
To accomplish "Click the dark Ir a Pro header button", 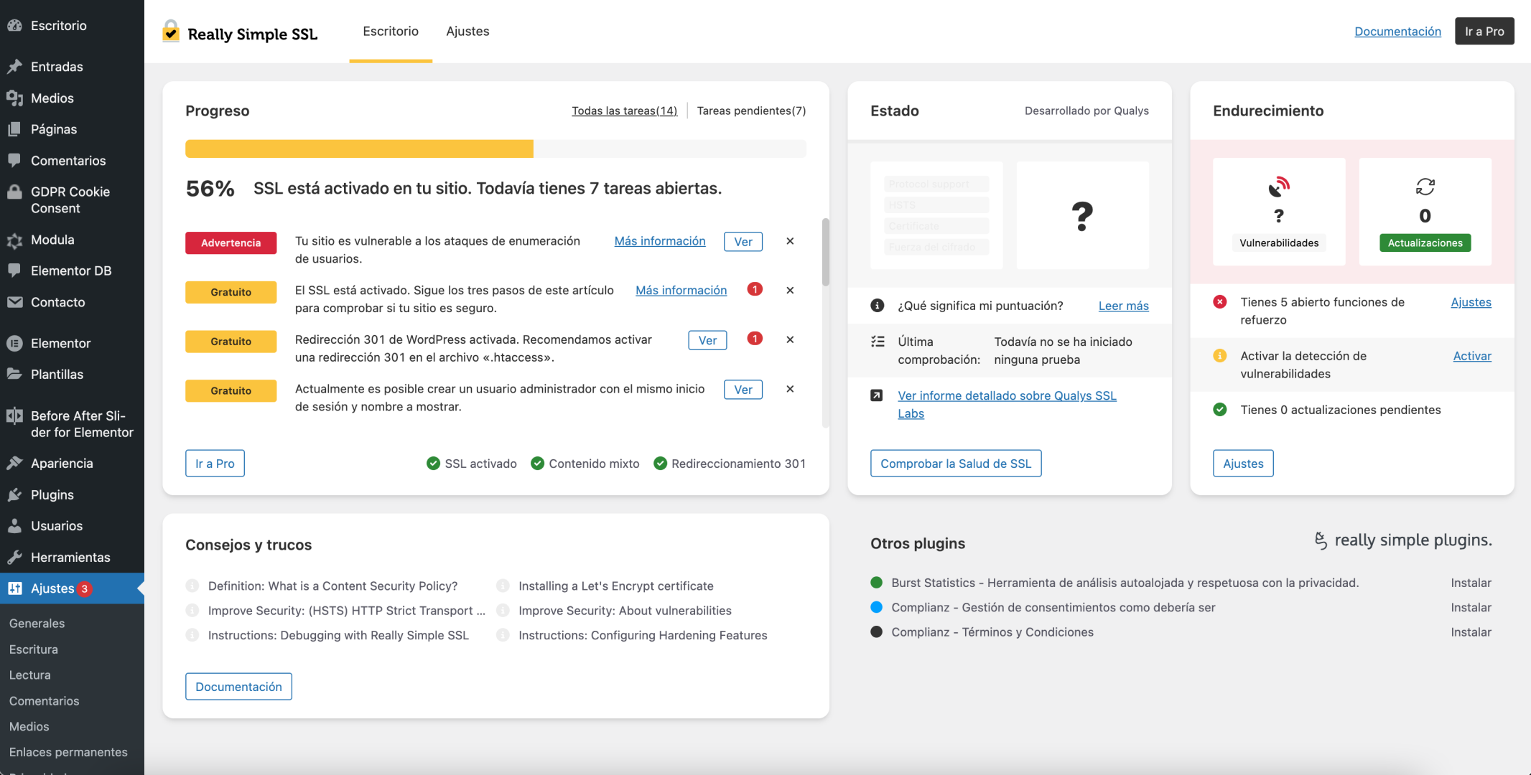I will click(x=1484, y=31).
